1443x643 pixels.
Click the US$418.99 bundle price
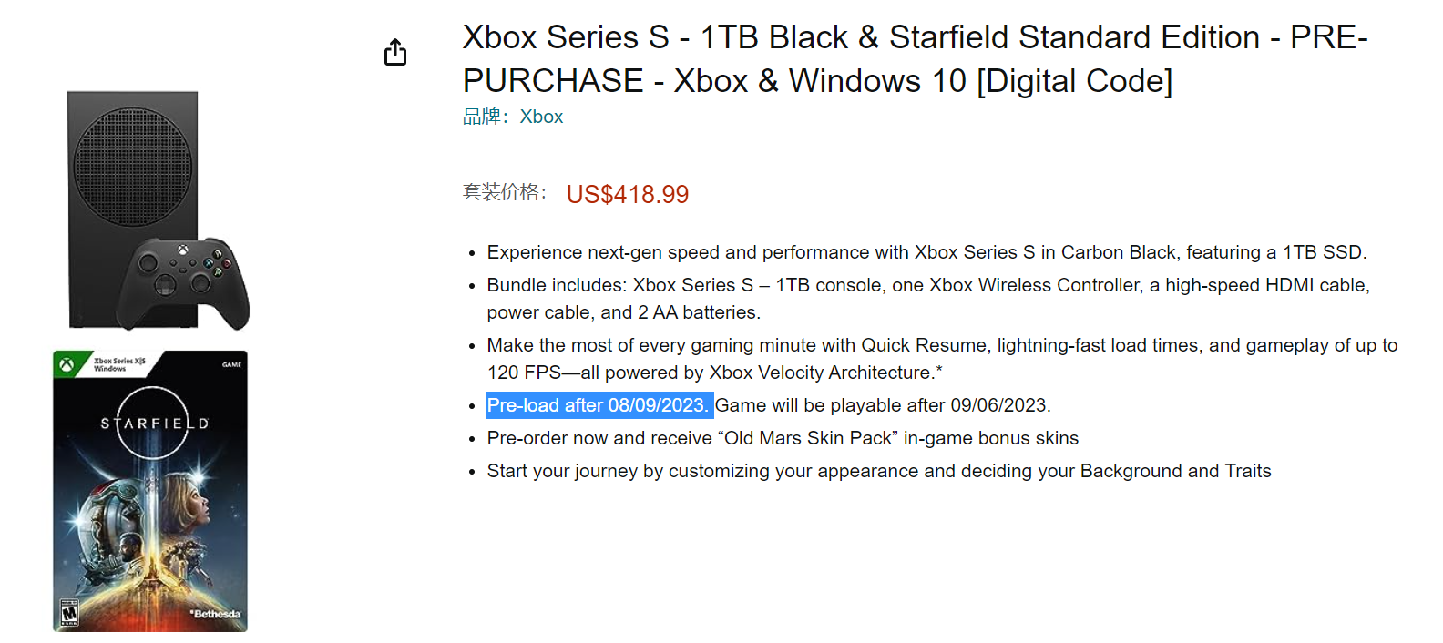(628, 194)
